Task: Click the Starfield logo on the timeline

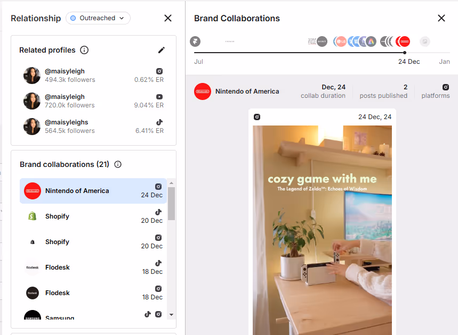Action: point(312,41)
